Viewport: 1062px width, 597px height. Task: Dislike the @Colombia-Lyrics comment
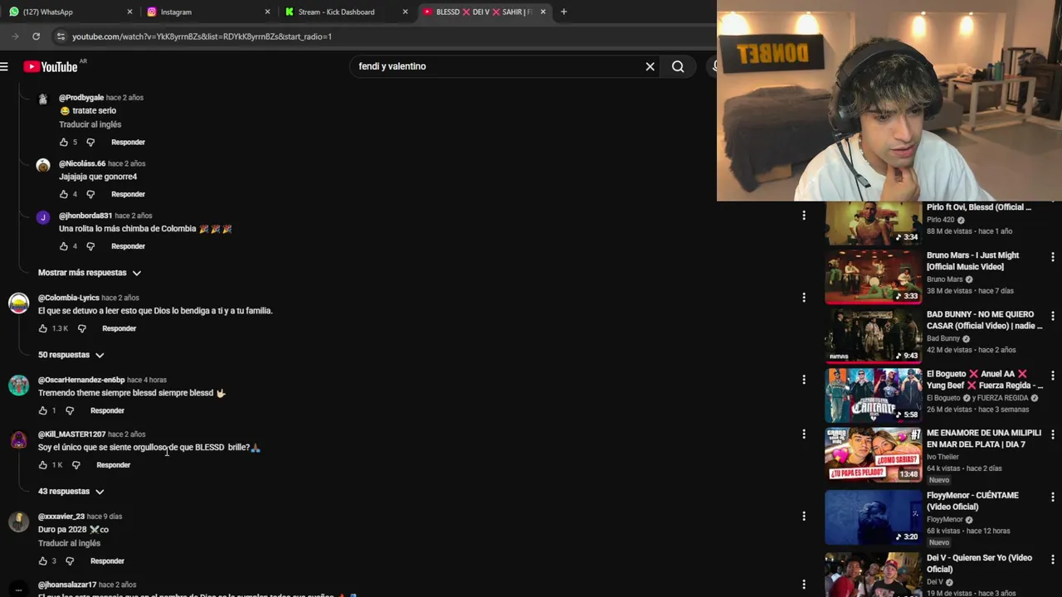81,328
